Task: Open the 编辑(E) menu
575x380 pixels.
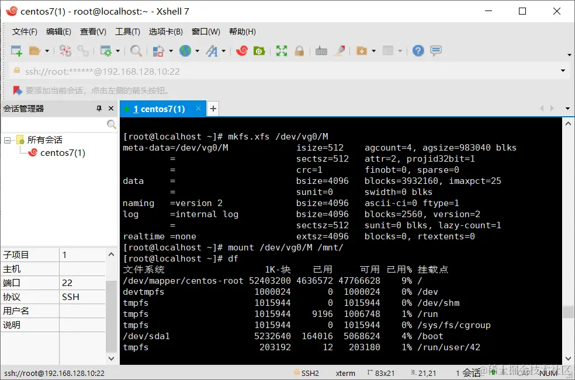Action: click(58, 32)
